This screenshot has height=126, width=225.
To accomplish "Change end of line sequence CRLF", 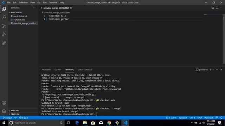I will [x=200, y=118].
